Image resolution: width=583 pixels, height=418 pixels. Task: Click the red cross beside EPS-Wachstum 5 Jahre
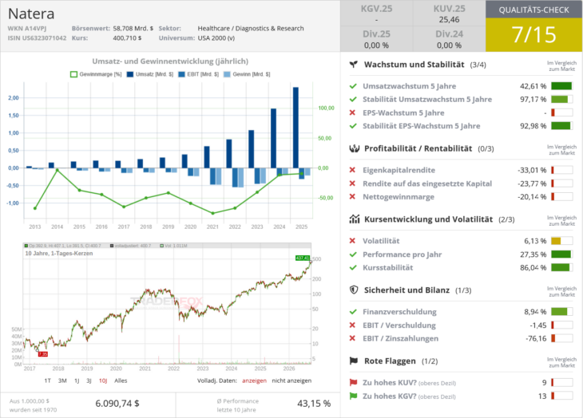[x=352, y=112]
